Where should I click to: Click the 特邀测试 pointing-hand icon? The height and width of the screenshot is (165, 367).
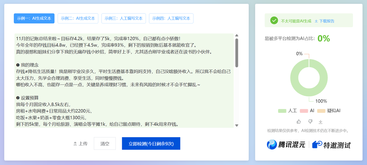coord(317,145)
